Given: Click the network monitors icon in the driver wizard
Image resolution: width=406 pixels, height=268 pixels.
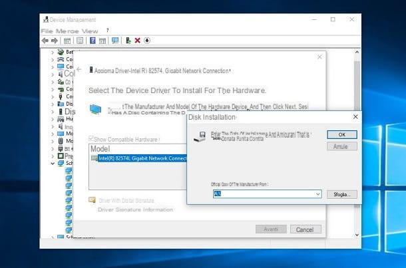Looking at the screenshot, I should pos(95,110).
